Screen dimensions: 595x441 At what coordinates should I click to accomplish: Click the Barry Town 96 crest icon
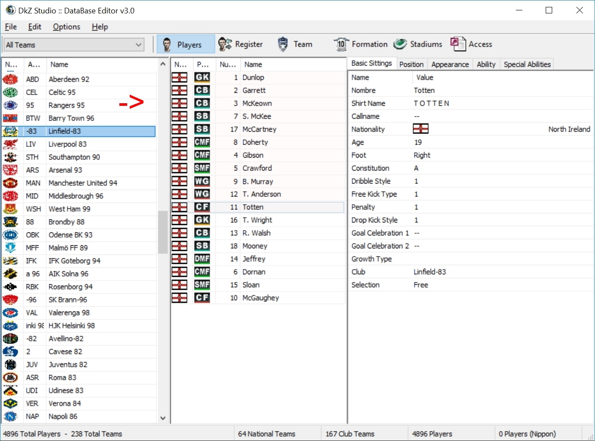coord(10,118)
